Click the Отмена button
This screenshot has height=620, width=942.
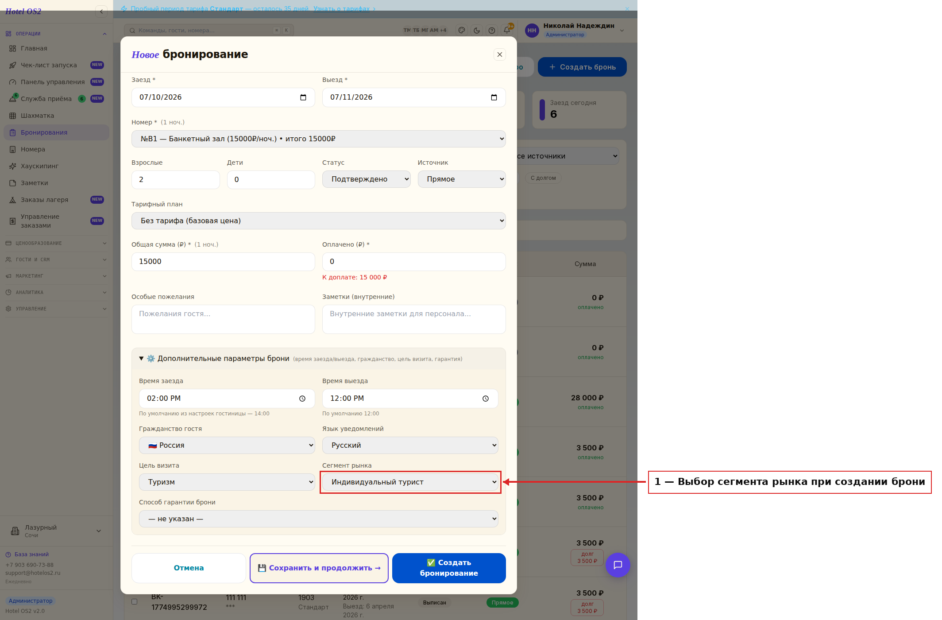(x=189, y=568)
